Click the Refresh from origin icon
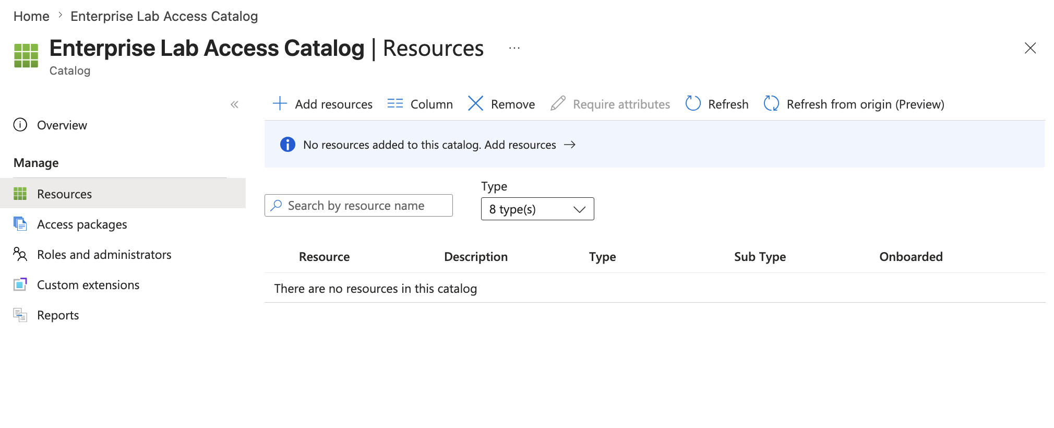Screen dimensions: 1054x428 click(771, 103)
